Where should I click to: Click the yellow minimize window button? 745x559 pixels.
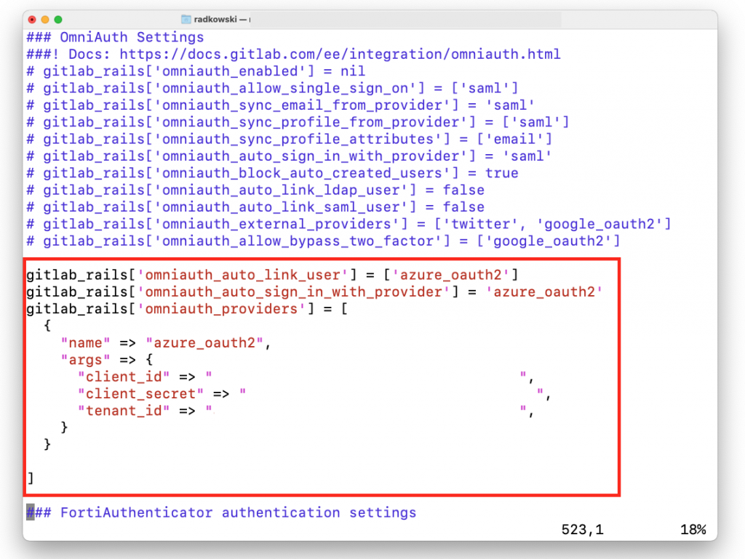[45, 20]
